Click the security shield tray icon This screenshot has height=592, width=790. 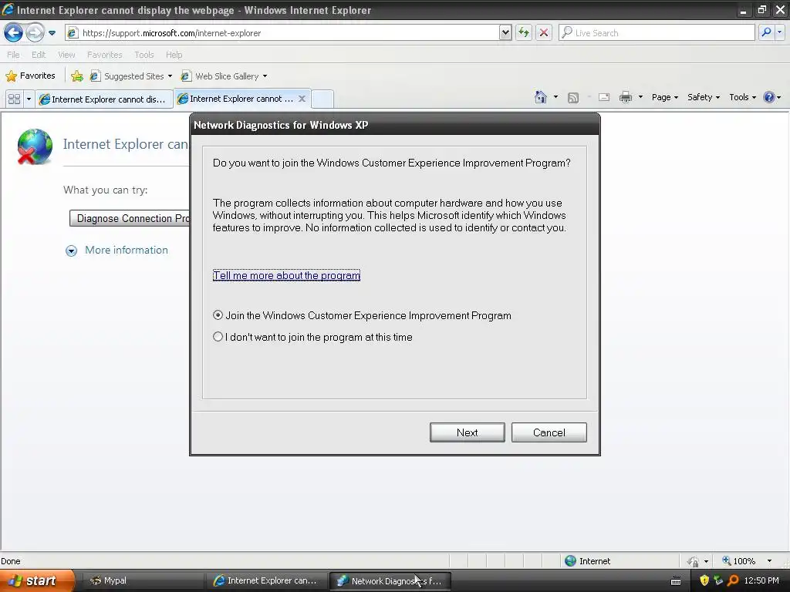tap(704, 580)
